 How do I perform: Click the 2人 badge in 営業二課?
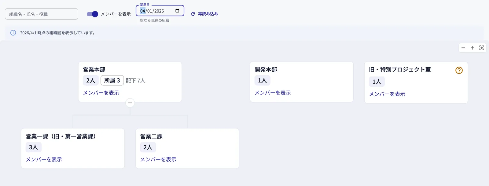pos(148,147)
